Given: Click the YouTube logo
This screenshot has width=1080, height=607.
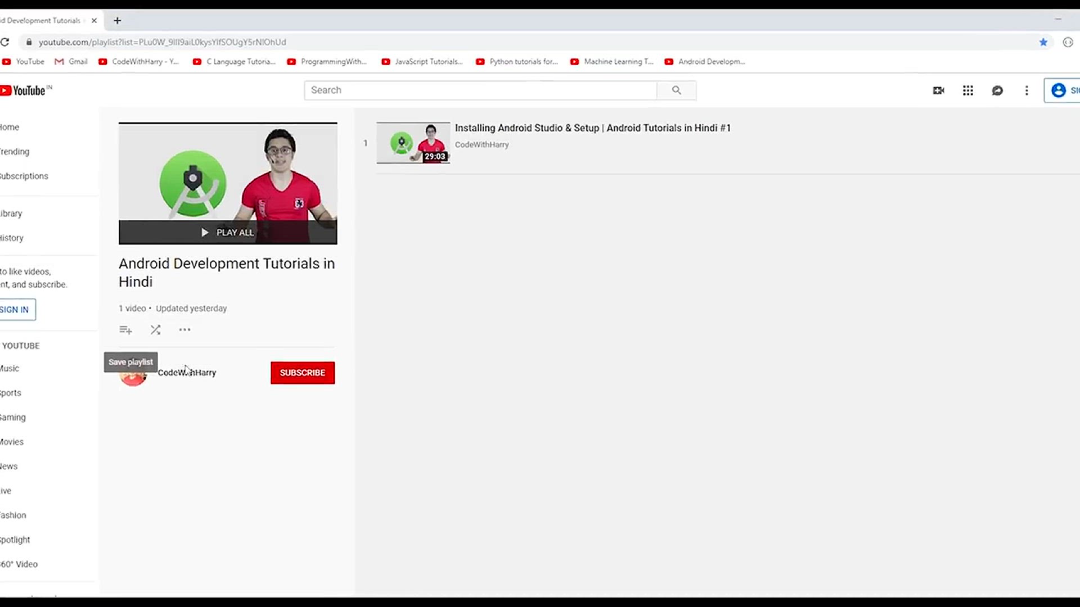Looking at the screenshot, I should click(25, 90).
